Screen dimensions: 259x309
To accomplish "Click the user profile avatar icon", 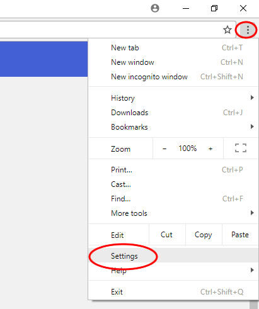I will click(155, 8).
